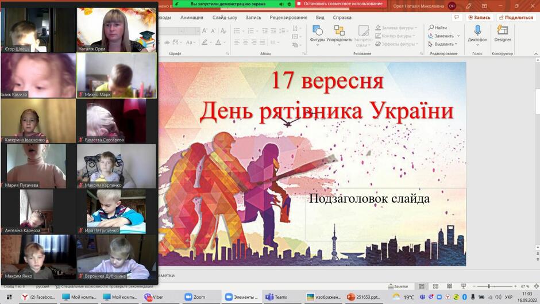Click the font color A icon
The width and height of the screenshot is (540, 304).
pyautogui.click(x=218, y=42)
